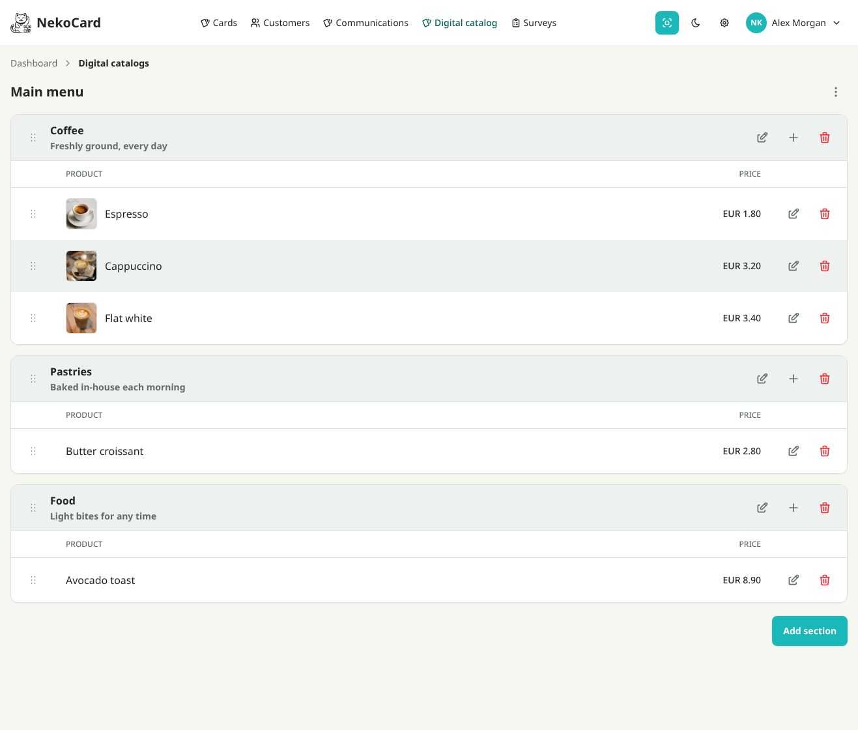Screen dimensions: 858x730
Task: Edit the Butter croissant product
Action: pyautogui.click(x=794, y=451)
